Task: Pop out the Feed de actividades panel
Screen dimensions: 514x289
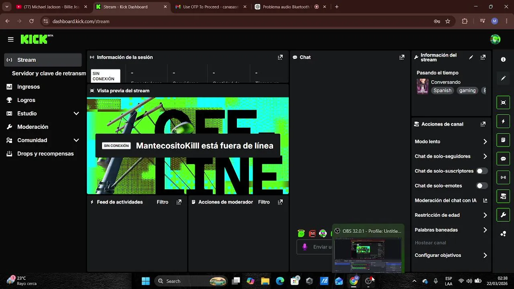Action: [179, 202]
